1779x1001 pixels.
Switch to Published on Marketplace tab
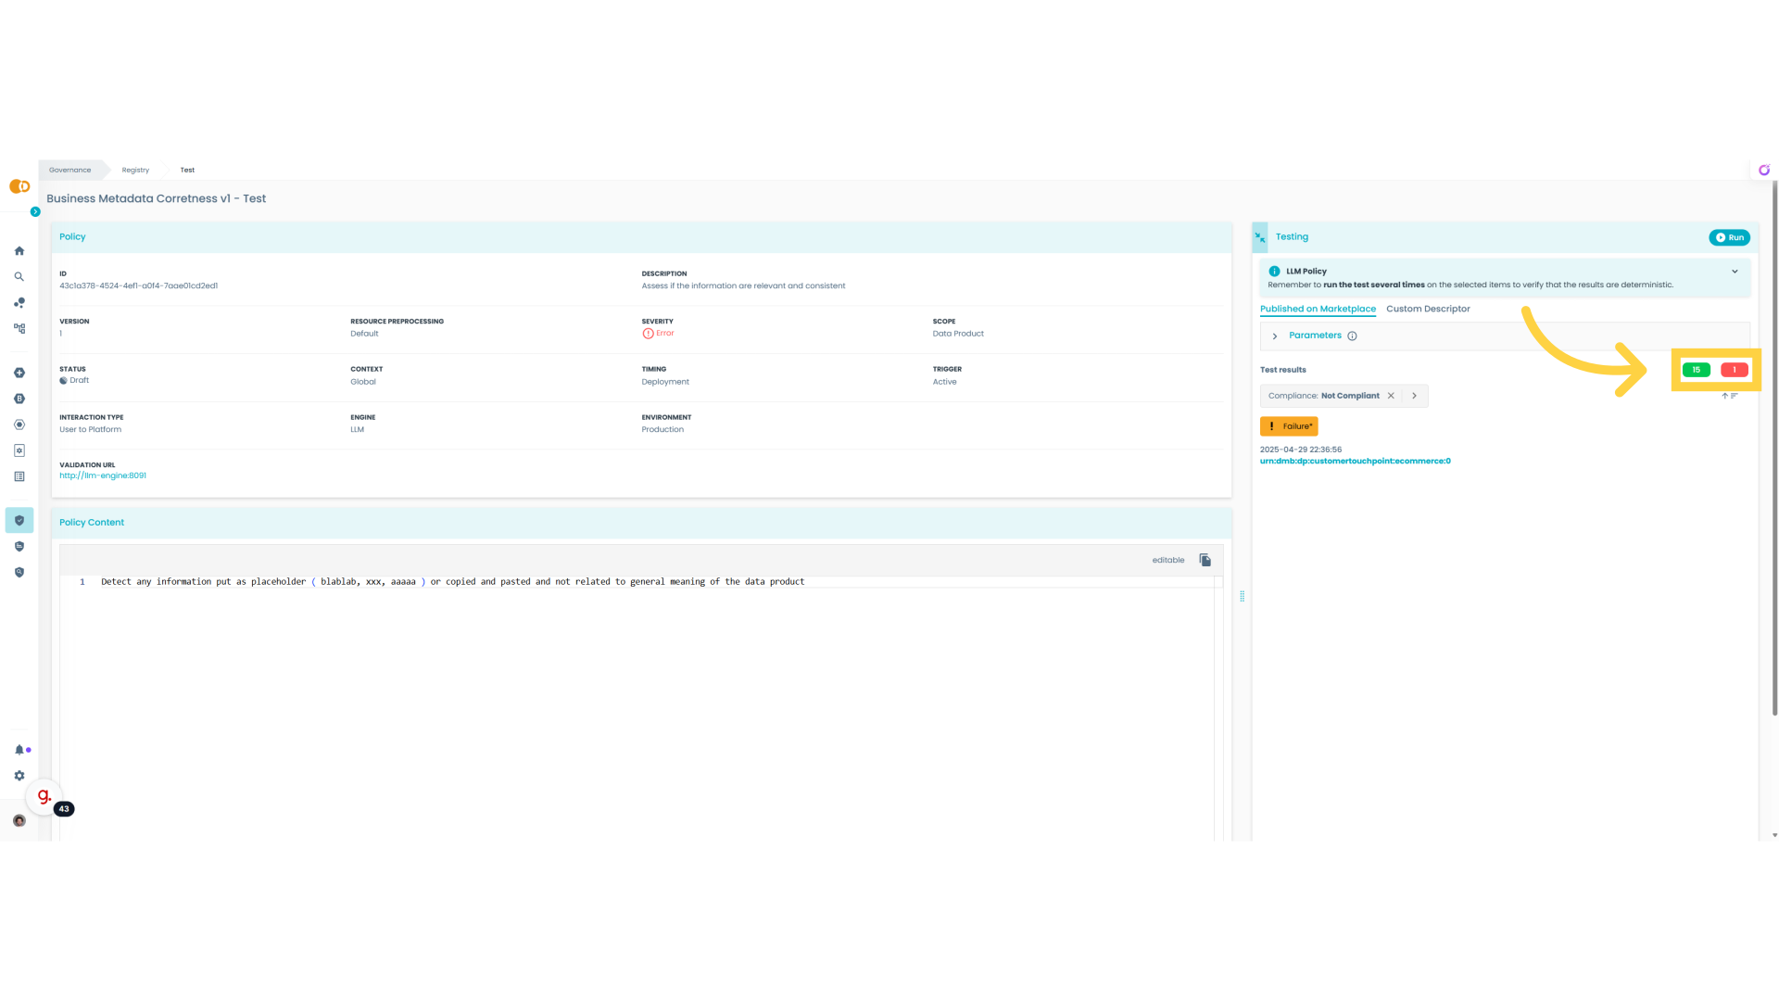(x=1318, y=310)
